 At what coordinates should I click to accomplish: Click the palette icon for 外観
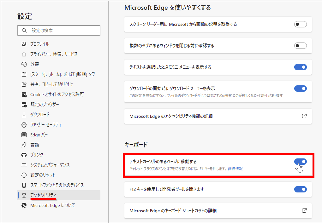[x=24, y=64]
